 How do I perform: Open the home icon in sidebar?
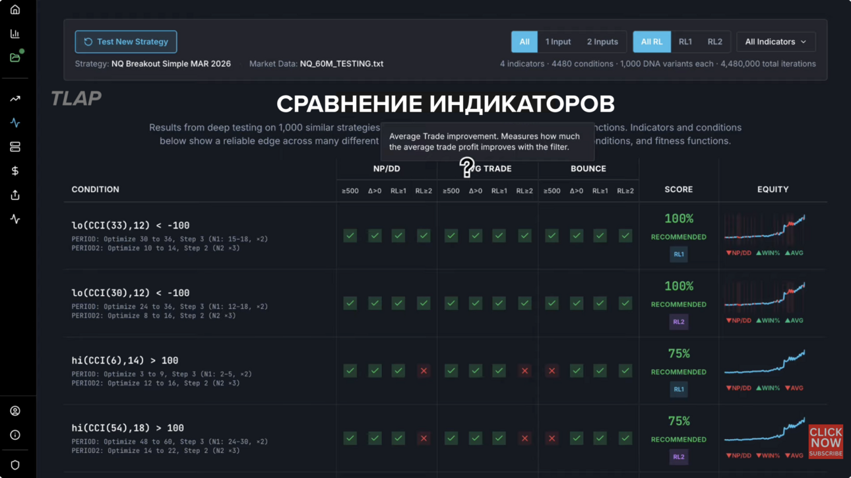coord(15,10)
